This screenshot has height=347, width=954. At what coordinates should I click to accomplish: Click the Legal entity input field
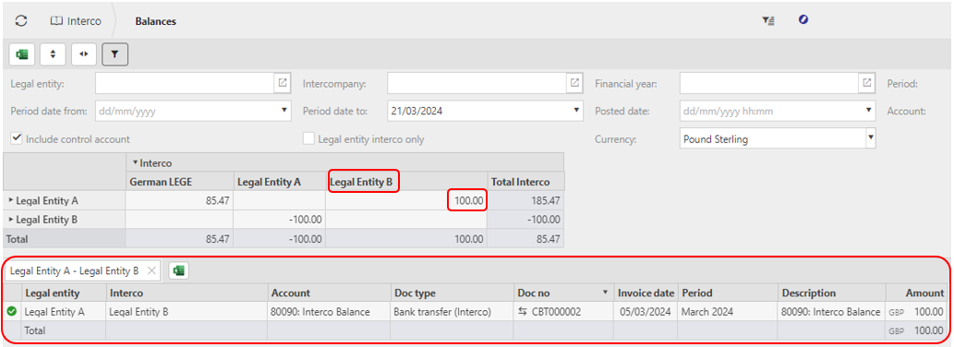point(185,83)
